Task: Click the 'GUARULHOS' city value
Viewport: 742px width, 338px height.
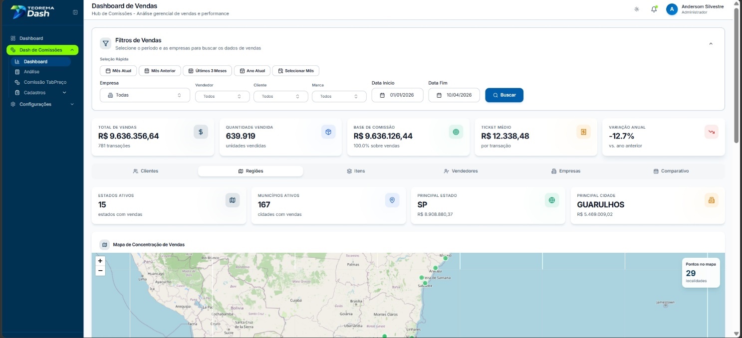Action: click(601, 204)
